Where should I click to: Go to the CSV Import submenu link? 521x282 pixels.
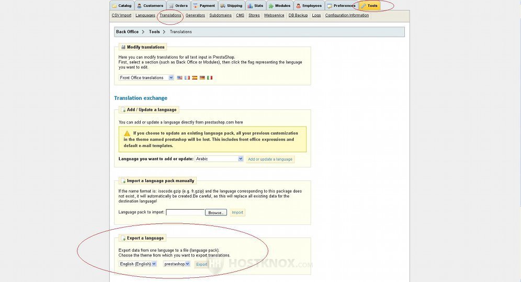point(121,16)
